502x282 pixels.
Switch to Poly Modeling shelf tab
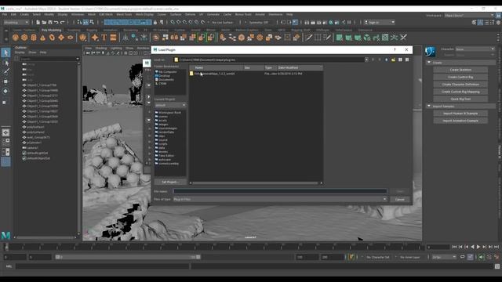(x=51, y=30)
